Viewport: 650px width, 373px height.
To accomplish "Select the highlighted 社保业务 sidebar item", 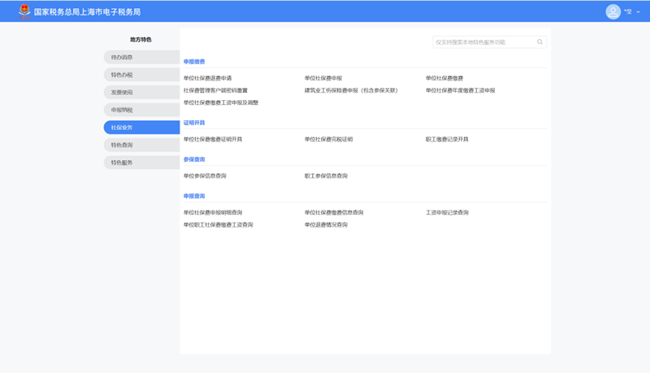I will (141, 128).
